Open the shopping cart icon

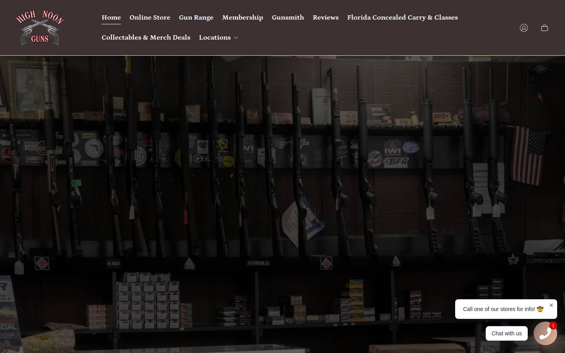coord(545,28)
